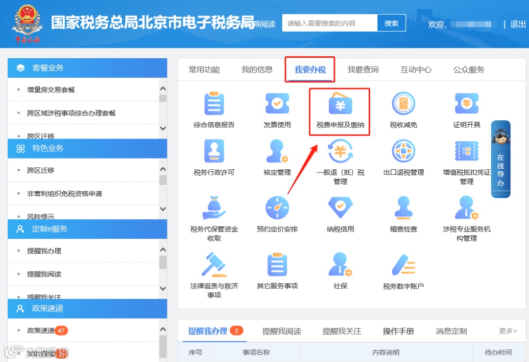Open the 核定管理 icon

pos(277,151)
